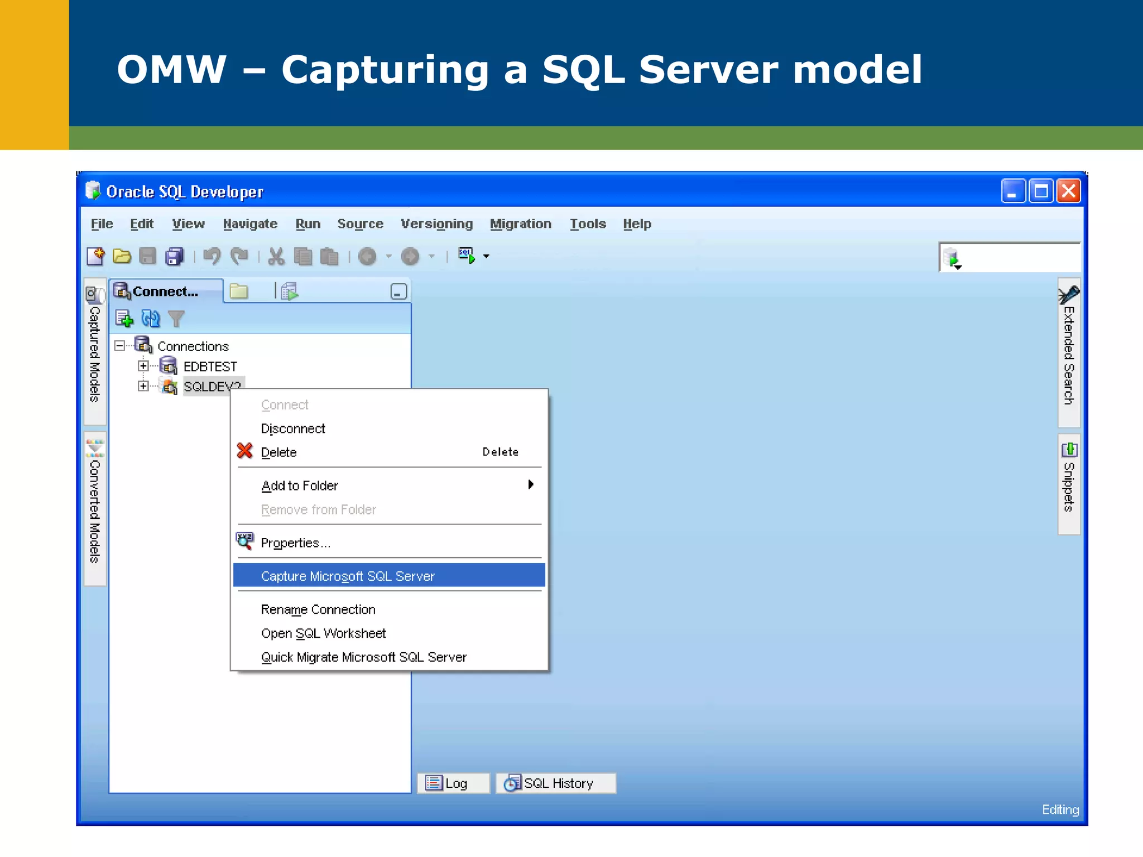Open the View menu
This screenshot has width=1143, height=857.
[x=188, y=224]
